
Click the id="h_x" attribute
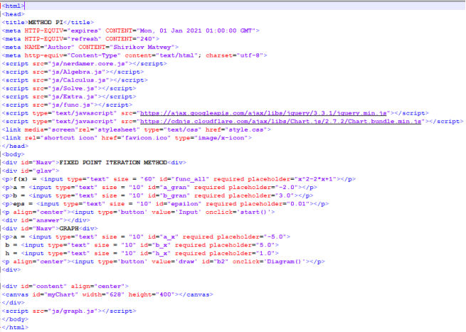pos(155,254)
